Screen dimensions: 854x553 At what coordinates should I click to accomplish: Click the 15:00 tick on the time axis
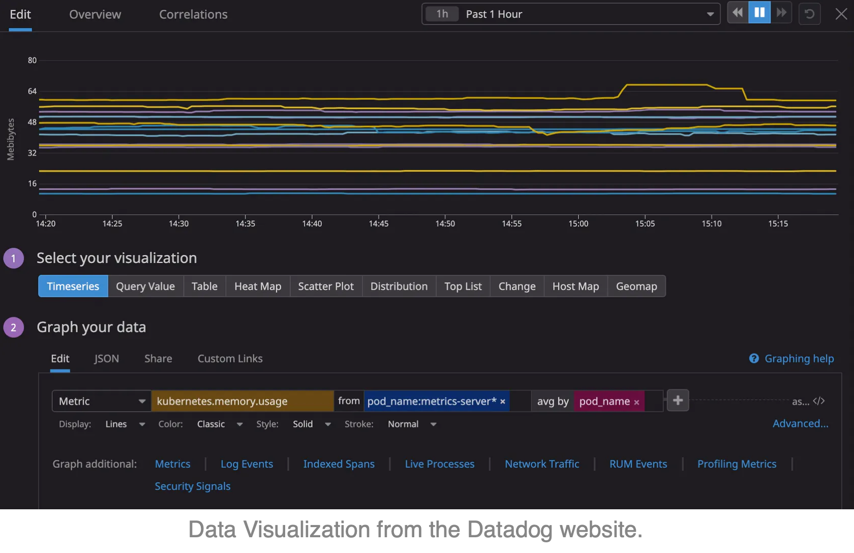click(578, 223)
